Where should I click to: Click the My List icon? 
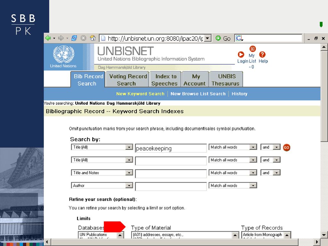click(253, 49)
